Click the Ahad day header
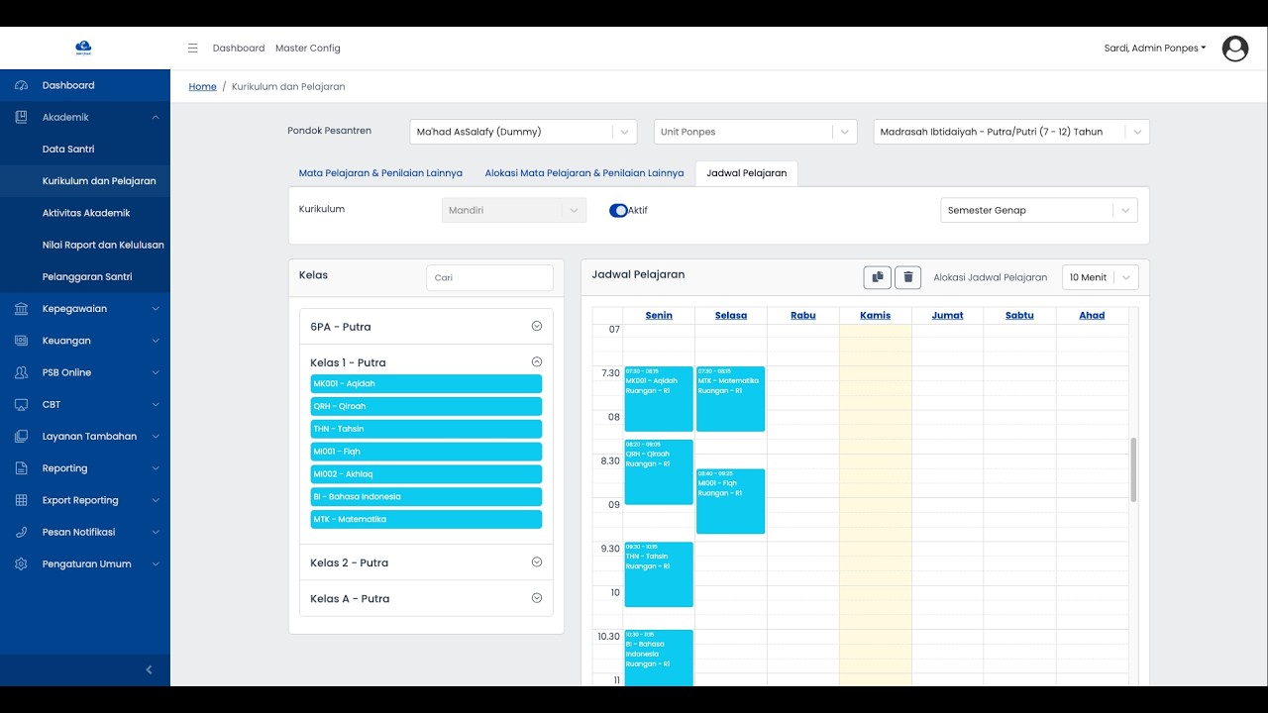This screenshot has width=1268, height=713. 1092,316
